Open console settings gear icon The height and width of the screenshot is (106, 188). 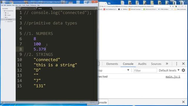[183, 70]
